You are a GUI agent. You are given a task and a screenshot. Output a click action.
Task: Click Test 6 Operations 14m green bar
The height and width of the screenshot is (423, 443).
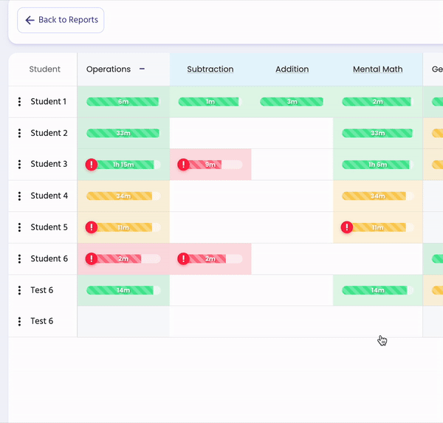(x=123, y=290)
